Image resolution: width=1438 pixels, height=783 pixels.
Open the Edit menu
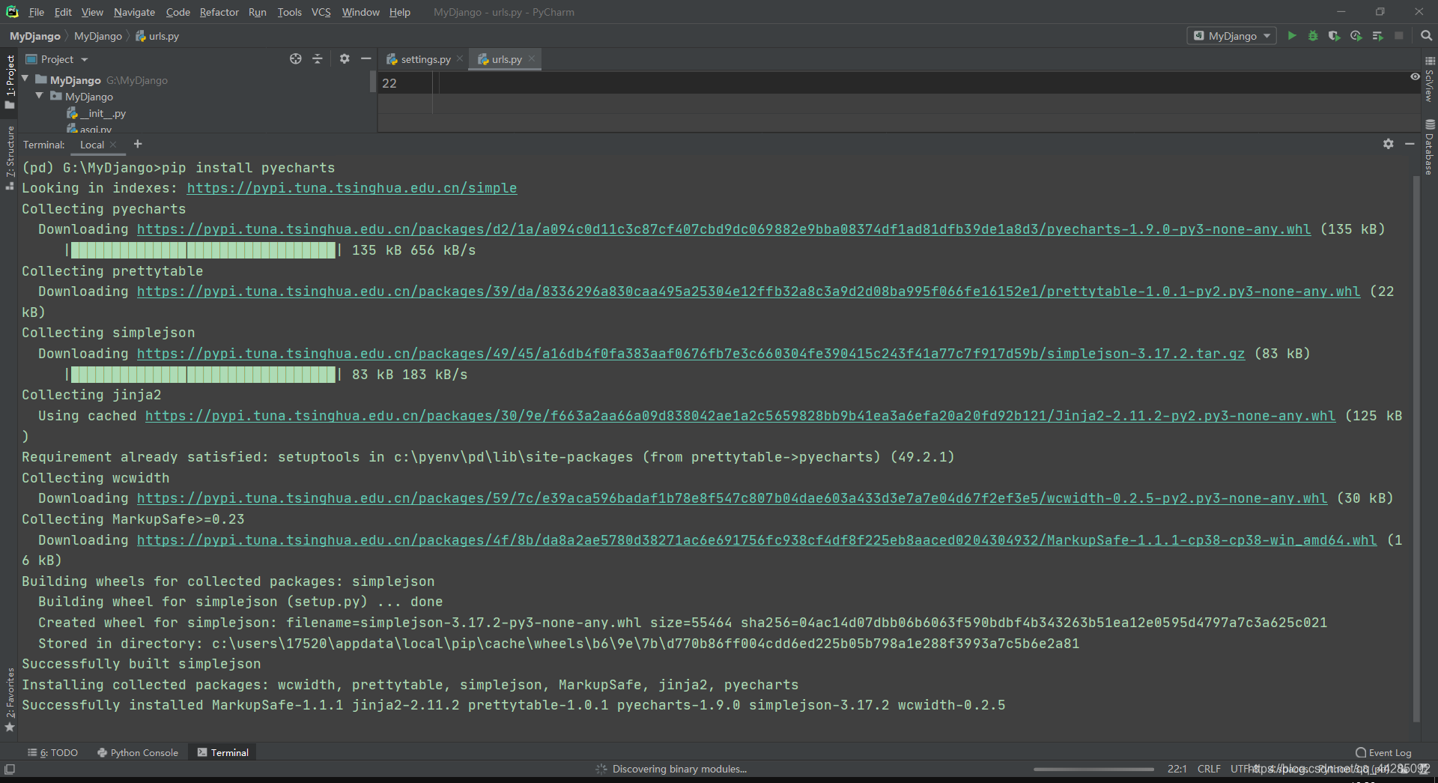click(63, 12)
